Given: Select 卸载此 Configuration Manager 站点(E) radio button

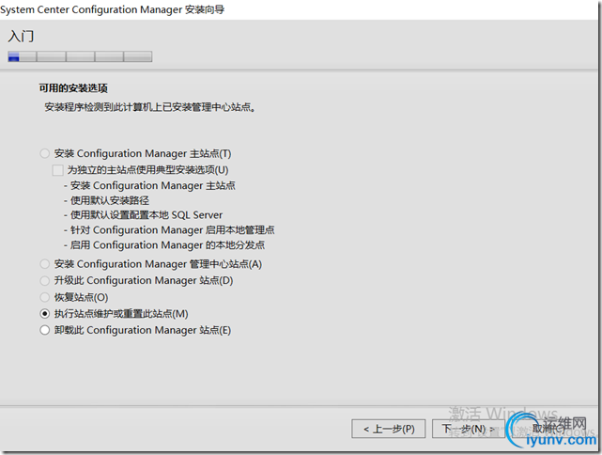Looking at the screenshot, I should click(x=45, y=330).
